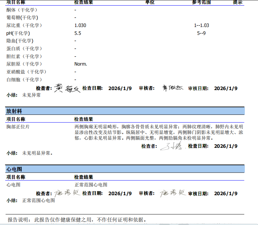
Task: Select the 尿胆原 result Norm.
Action: 81,64
